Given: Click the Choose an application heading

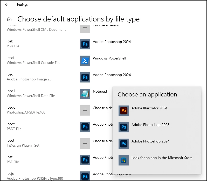Looking at the screenshot, I should point(147,95).
